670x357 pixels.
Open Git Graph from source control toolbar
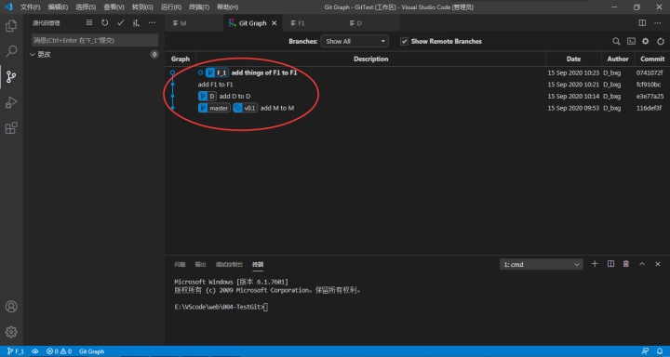pyautogui.click(x=136, y=23)
